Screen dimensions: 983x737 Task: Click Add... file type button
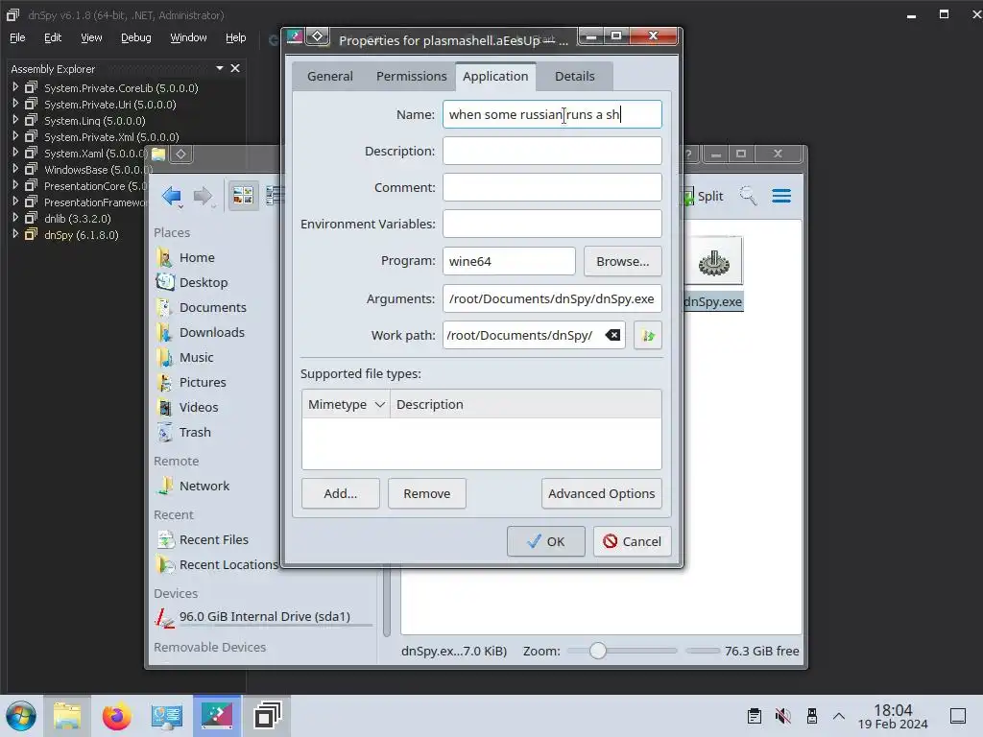click(x=341, y=494)
